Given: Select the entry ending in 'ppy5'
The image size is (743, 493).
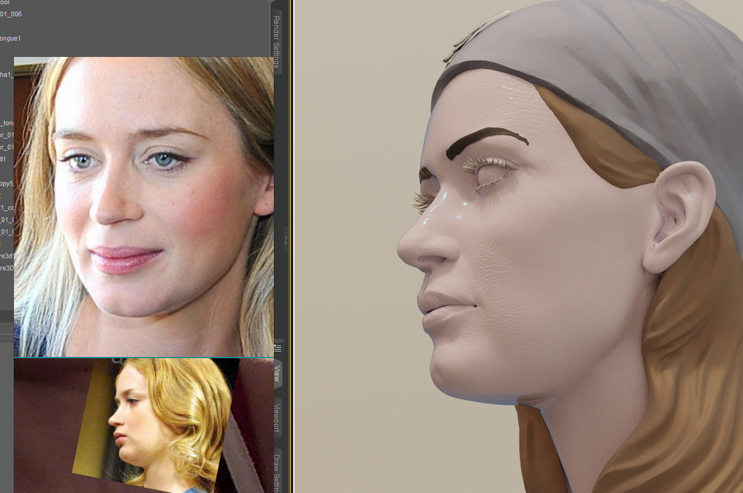Looking at the screenshot, I should pos(7,183).
